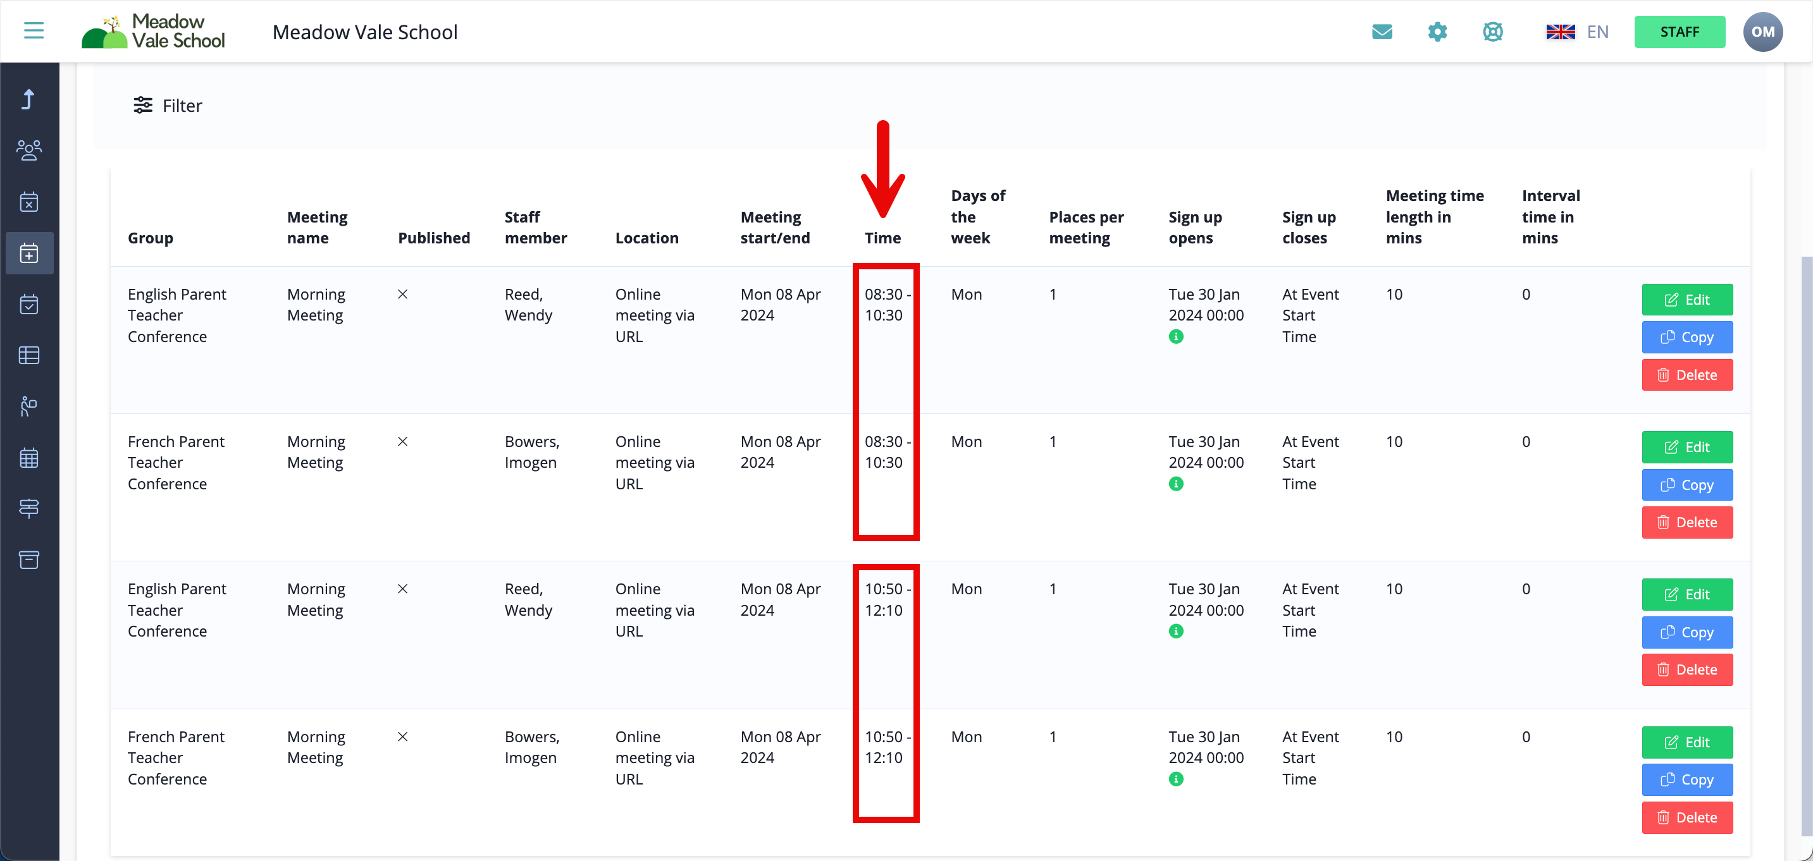Click the Time column header
1813x861 pixels.
point(882,238)
